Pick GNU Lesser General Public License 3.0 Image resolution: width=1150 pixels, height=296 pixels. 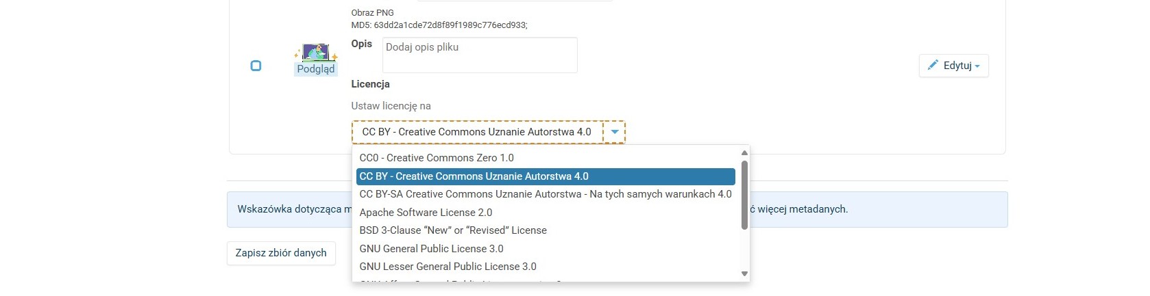[448, 267]
